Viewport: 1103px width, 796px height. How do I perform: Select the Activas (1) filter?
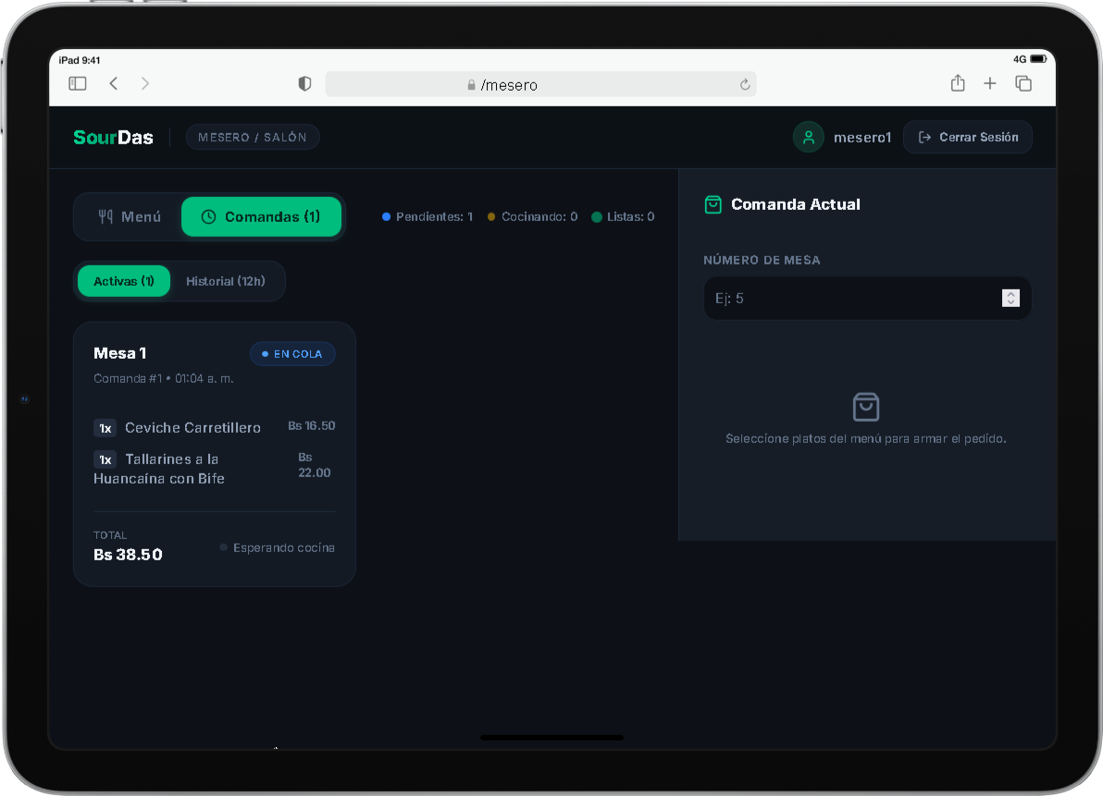tap(124, 281)
